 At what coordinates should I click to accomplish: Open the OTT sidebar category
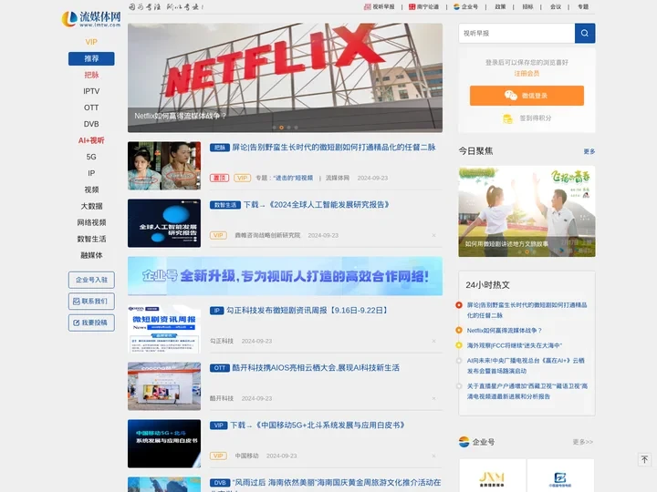click(91, 108)
